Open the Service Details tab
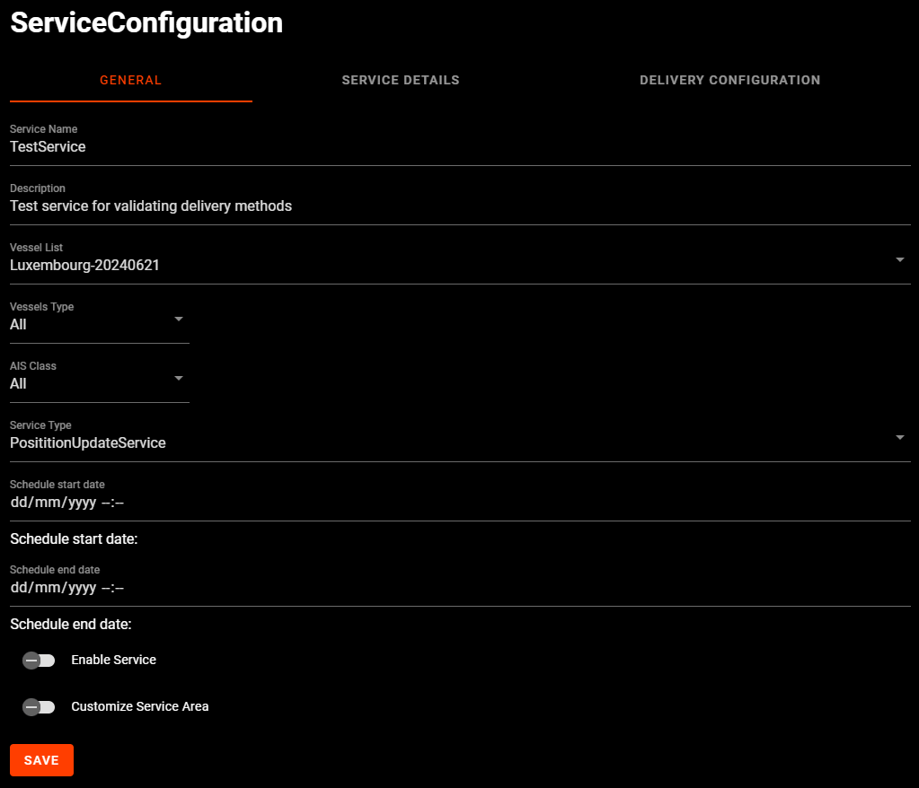The height and width of the screenshot is (788, 919). [401, 80]
